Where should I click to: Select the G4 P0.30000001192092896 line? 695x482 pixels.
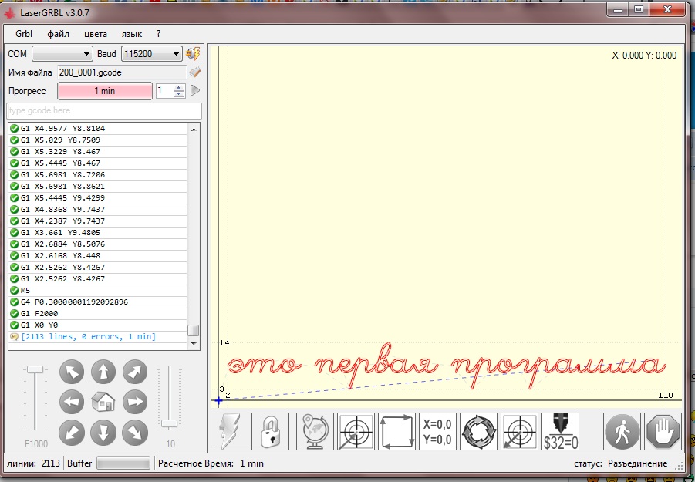(x=98, y=302)
